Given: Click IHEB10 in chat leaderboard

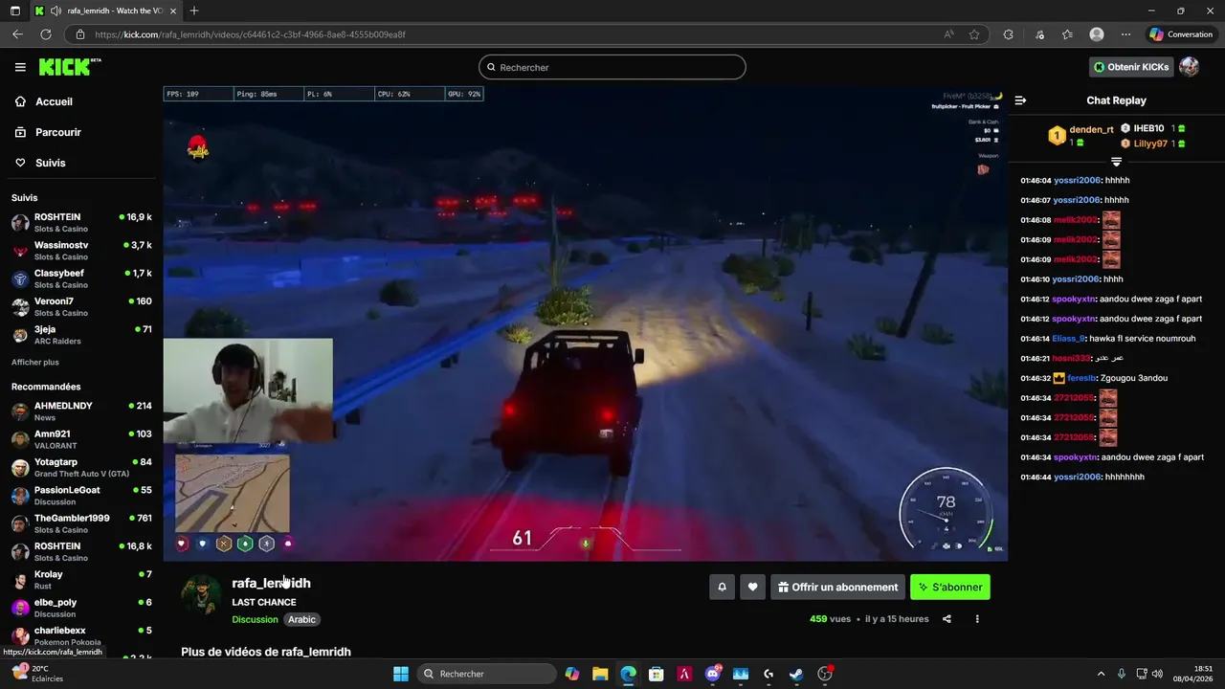Looking at the screenshot, I should (1148, 128).
